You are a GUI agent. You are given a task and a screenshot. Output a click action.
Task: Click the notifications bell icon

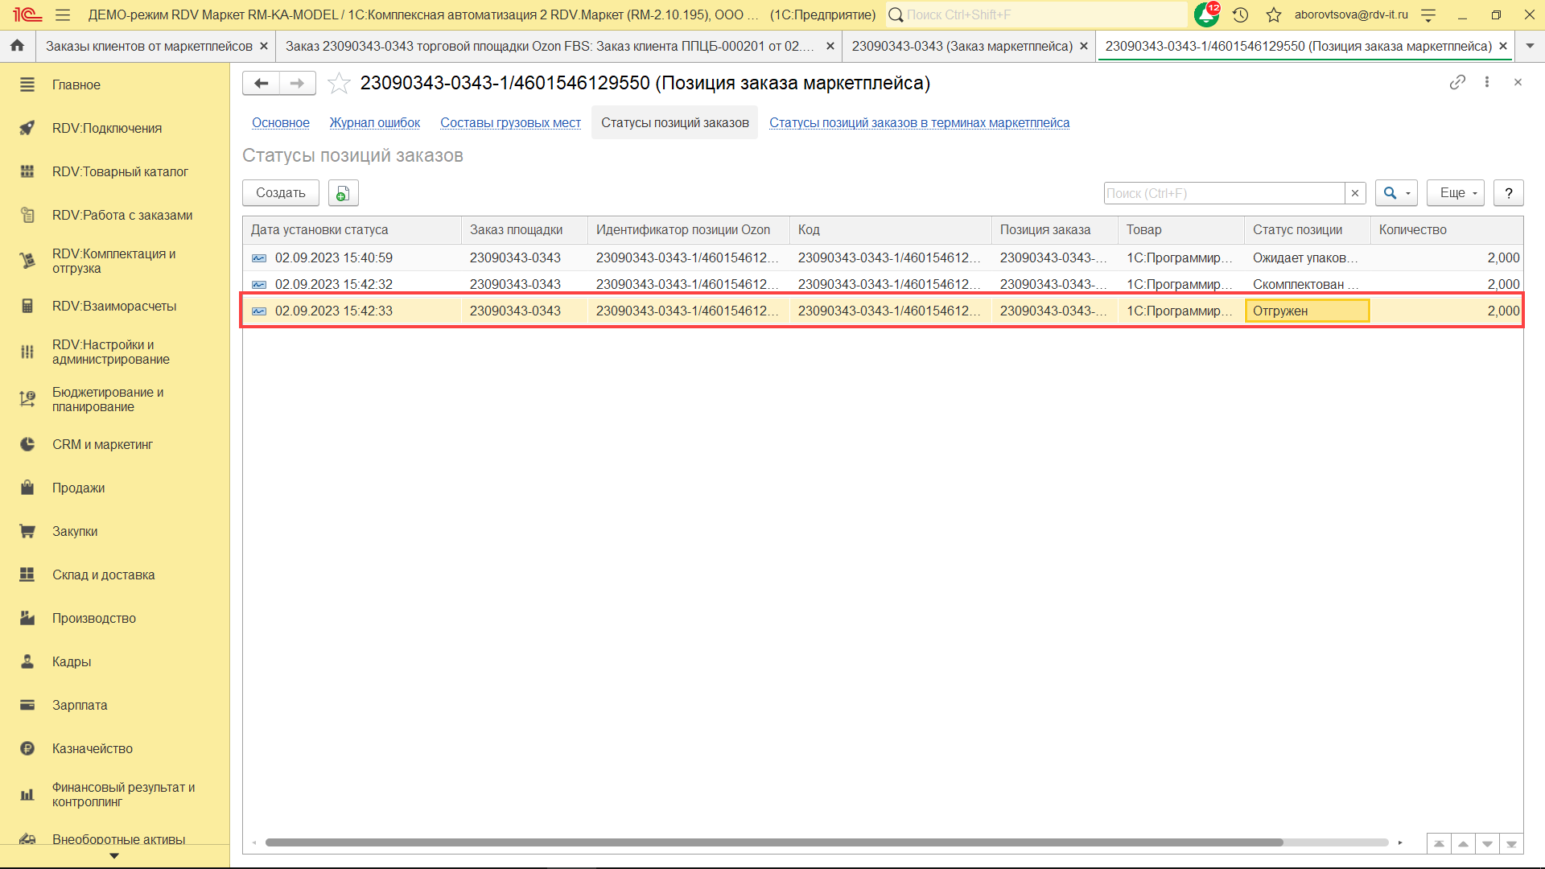tap(1205, 14)
